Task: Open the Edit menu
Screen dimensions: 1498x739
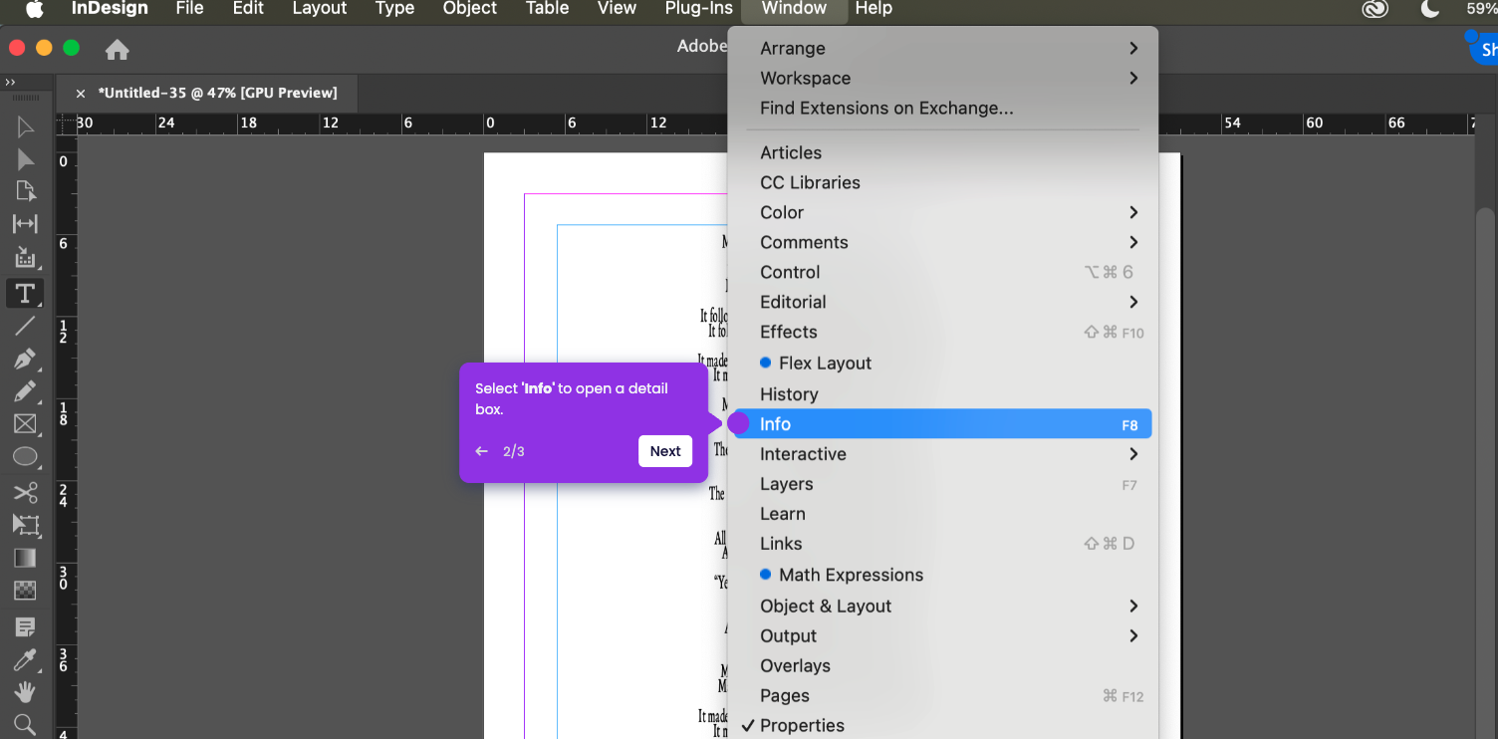Action: (248, 9)
